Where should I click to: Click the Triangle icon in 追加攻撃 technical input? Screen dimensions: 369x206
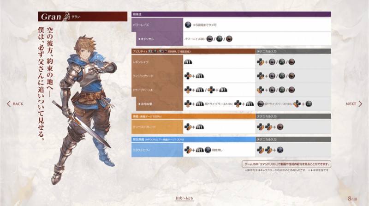pos(309,104)
